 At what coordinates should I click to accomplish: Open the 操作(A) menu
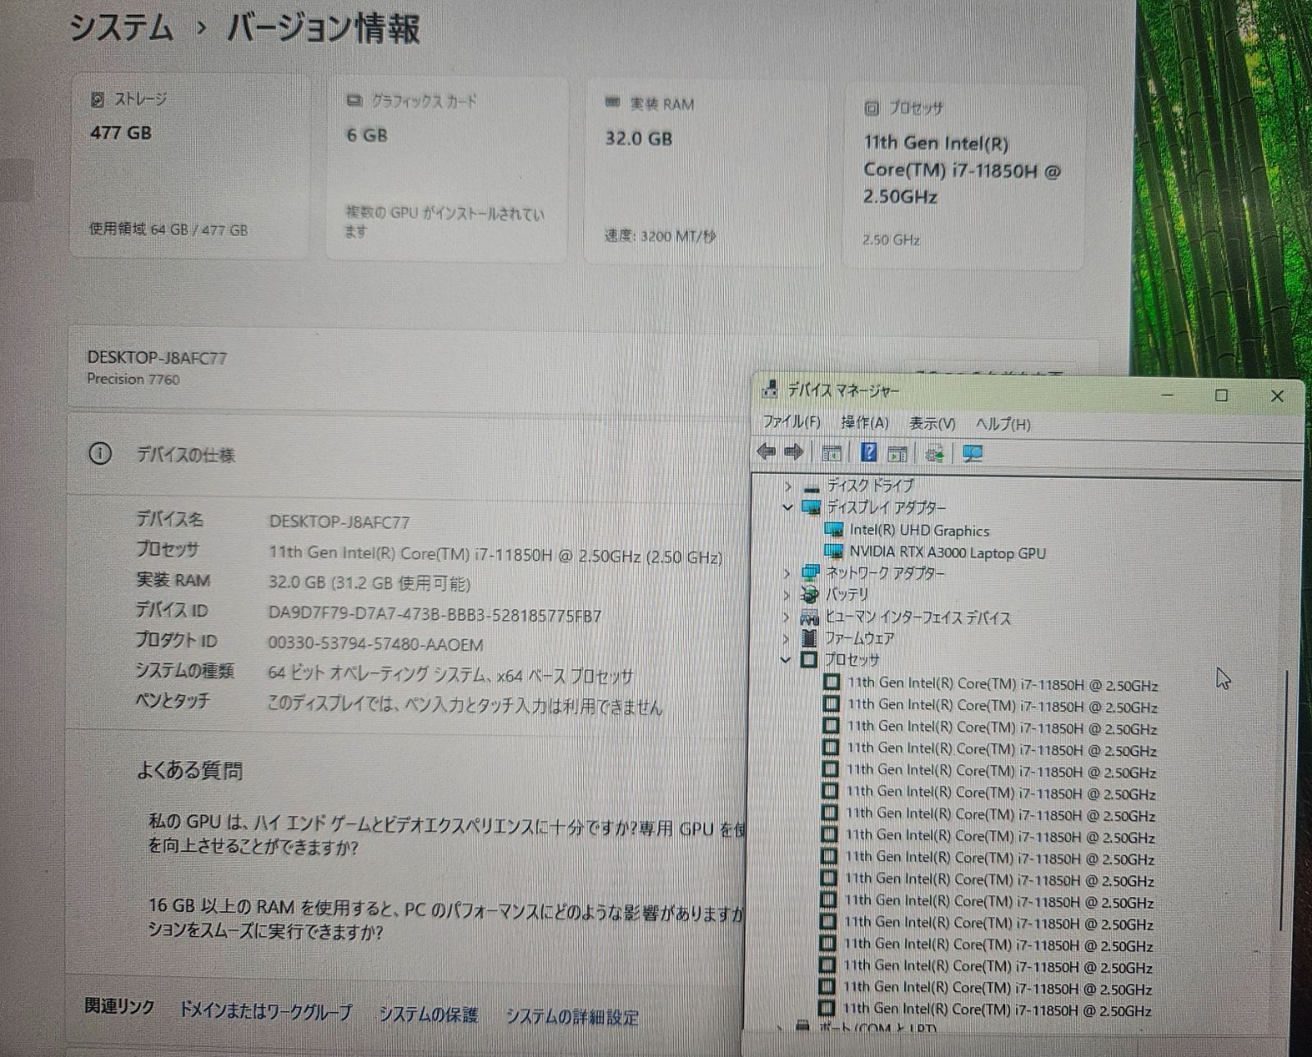pyautogui.click(x=865, y=424)
